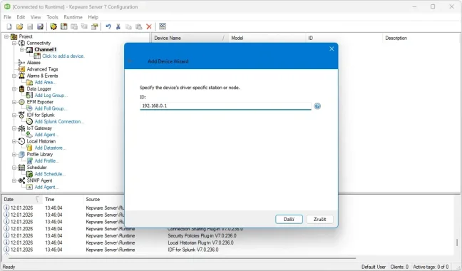462x271 pixels.
Task: Click the Local Historian clock icon
Action: [x=21, y=141]
